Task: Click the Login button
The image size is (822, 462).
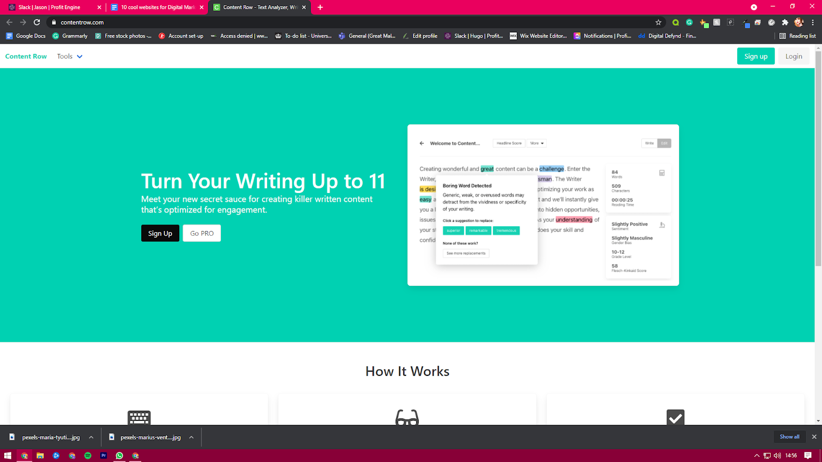Action: click(x=794, y=56)
